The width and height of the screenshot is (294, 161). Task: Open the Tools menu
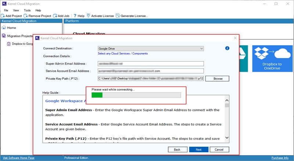(x=27, y=10)
